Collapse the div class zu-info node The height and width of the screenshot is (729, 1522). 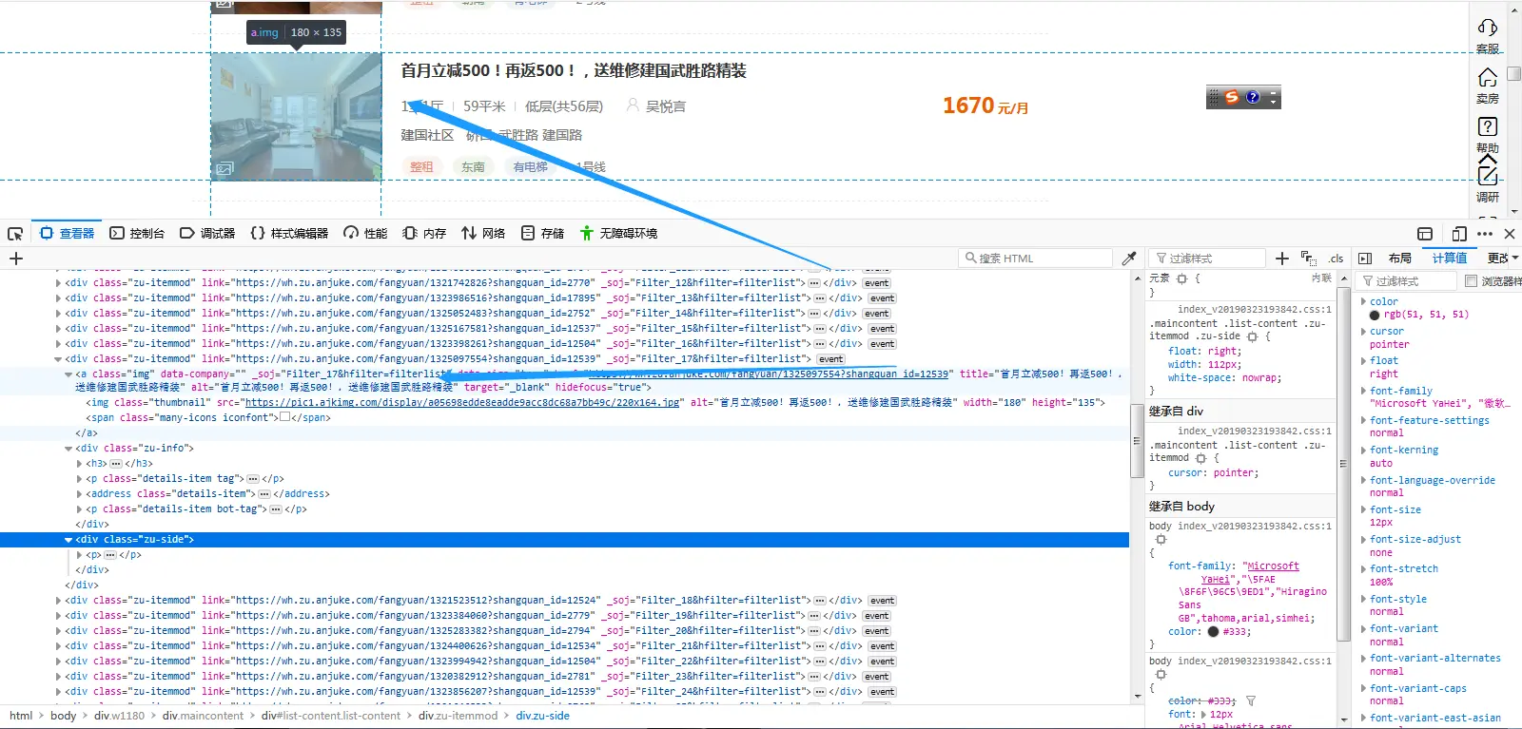click(68, 449)
